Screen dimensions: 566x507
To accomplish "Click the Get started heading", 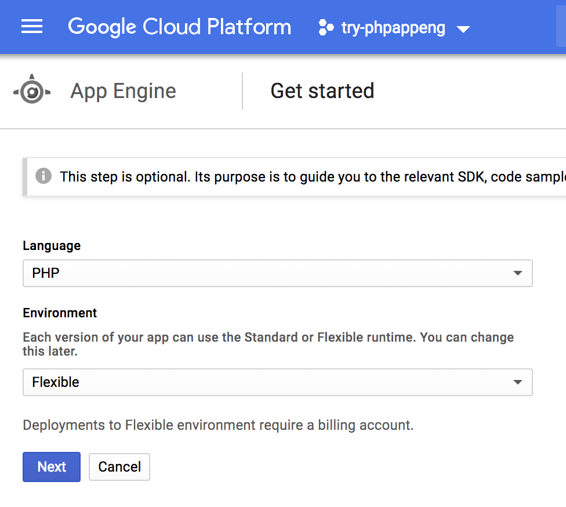I will click(x=322, y=91).
